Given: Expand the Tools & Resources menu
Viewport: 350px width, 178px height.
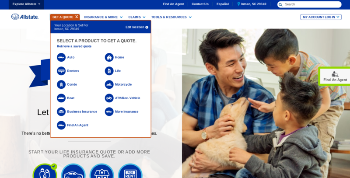Looking at the screenshot, I should (171, 17).
